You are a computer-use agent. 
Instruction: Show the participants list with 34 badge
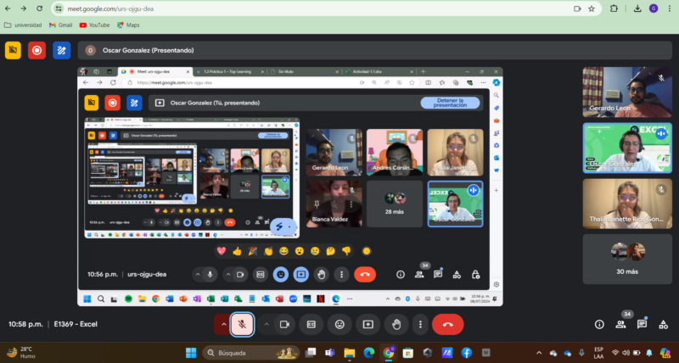coord(620,325)
